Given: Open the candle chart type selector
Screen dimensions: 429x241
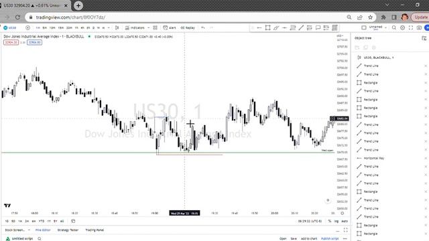Looking at the screenshot, I should tap(117, 28).
